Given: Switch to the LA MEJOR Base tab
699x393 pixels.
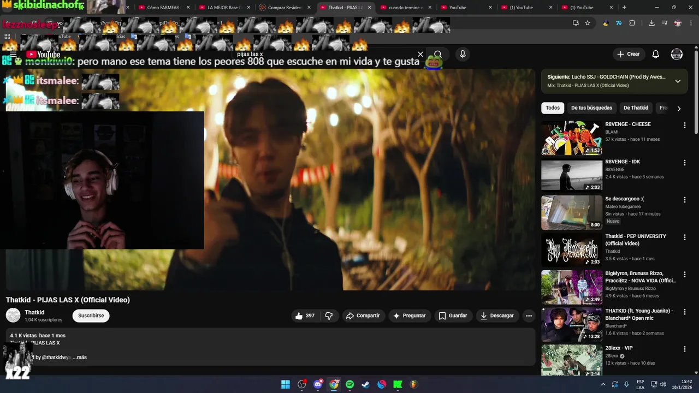Looking at the screenshot, I should click(224, 8).
